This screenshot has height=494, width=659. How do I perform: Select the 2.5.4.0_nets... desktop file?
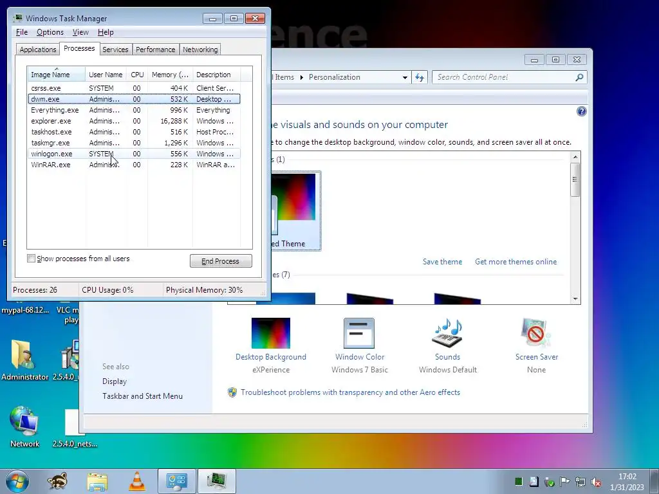(x=75, y=428)
